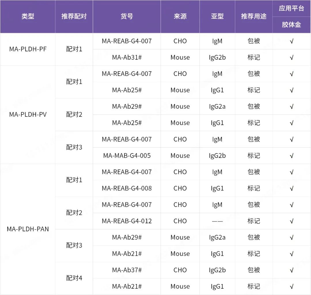Open product code MA-MAB-G4-005
Viewport: 311px width, 295px height.
[x=127, y=156]
